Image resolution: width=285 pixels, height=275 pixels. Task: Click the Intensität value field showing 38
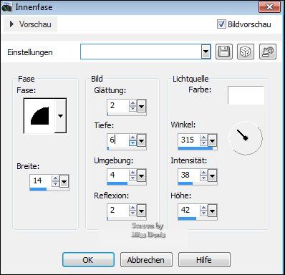(189, 175)
